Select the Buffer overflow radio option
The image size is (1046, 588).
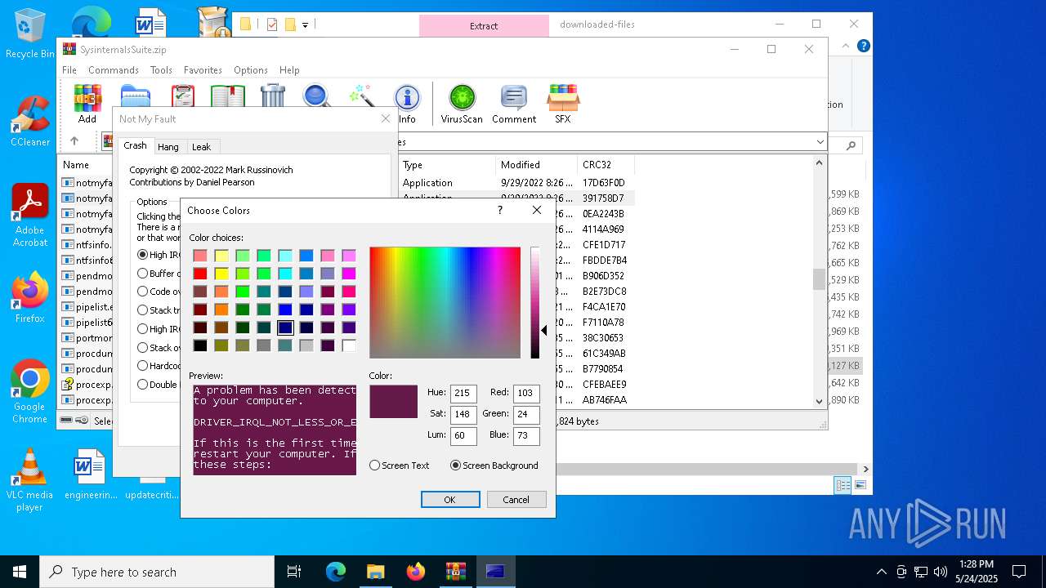143,274
